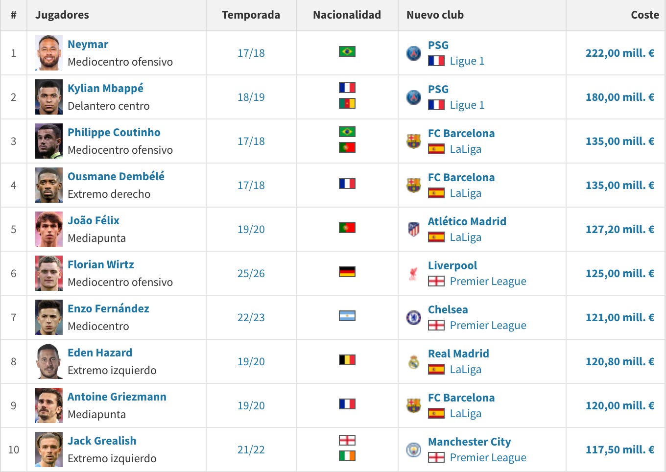The image size is (666, 472).
Task: Click the Atlético Madrid crest icon
Action: (414, 229)
